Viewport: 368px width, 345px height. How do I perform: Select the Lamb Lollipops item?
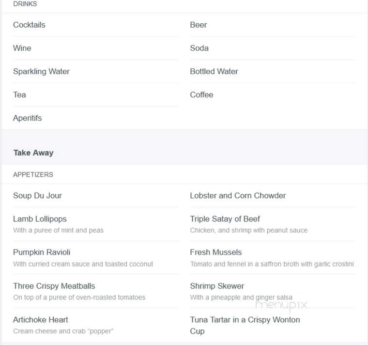tap(40, 219)
